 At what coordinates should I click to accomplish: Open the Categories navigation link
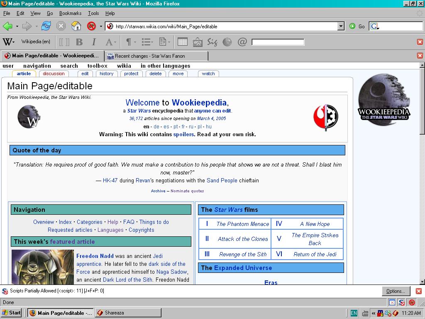[90, 222]
